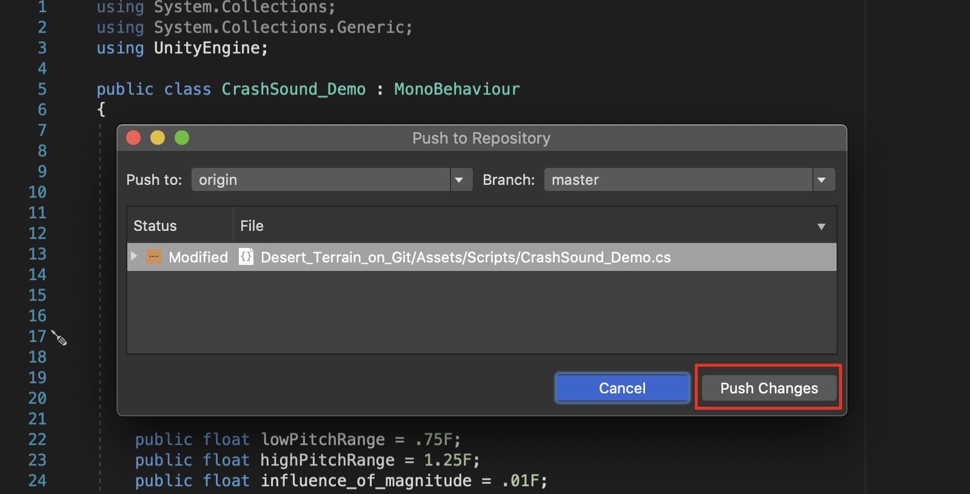The image size is (970, 494).
Task: Click the lowPitchRange variable in the code
Action: click(323, 439)
